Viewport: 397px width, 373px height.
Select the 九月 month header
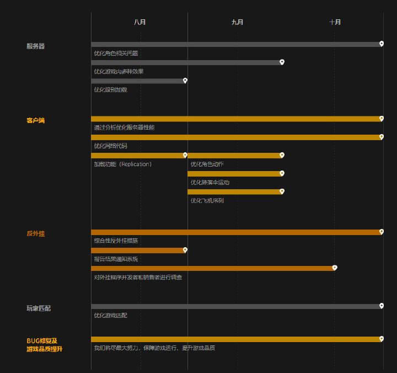pos(237,22)
